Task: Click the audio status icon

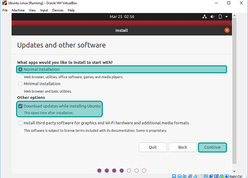Action: [x=185, y=176]
